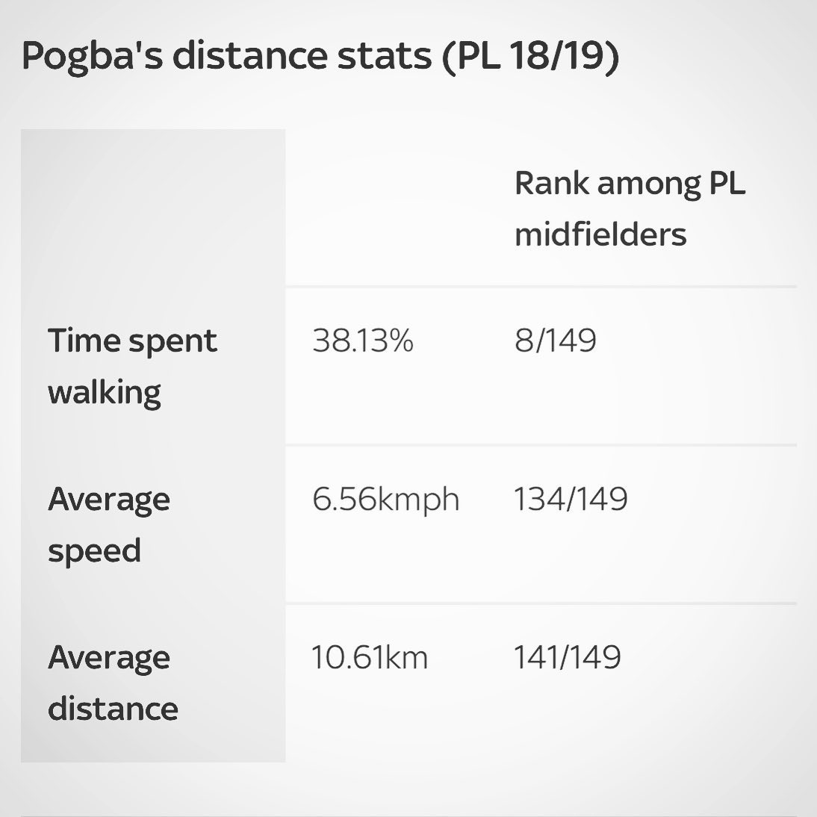Click the "Pogba's distance stats" table title

tap(320, 56)
